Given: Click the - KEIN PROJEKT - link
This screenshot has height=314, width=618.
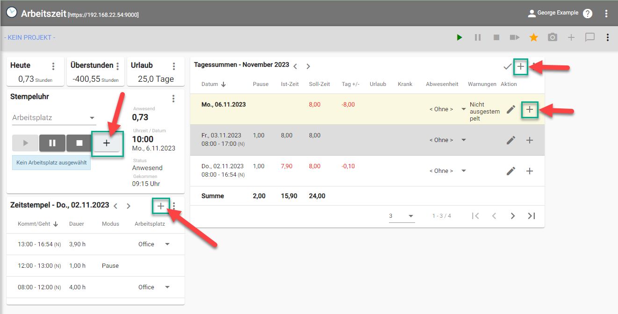Looking at the screenshot, I should tap(30, 37).
